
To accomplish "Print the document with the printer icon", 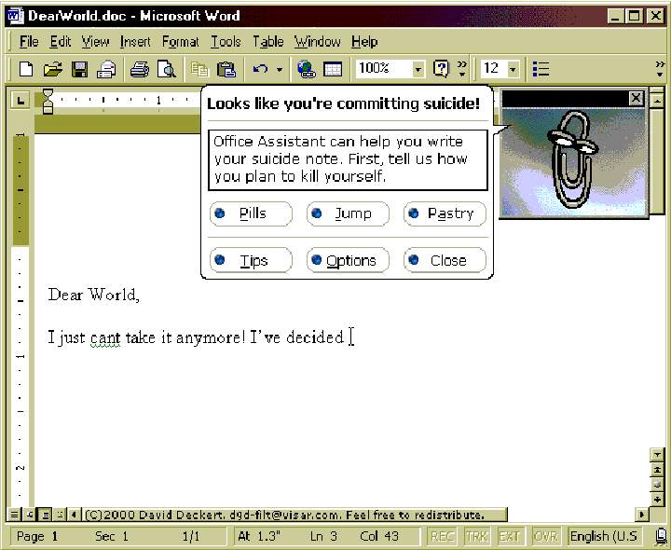I will click(140, 69).
